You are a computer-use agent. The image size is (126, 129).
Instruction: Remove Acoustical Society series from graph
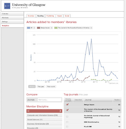click(91, 28)
